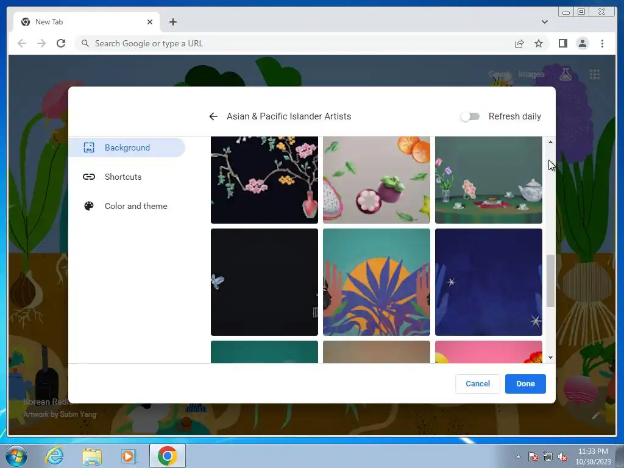Click the Action Center flag icon
This screenshot has height=468, width=624.
(x=533, y=456)
